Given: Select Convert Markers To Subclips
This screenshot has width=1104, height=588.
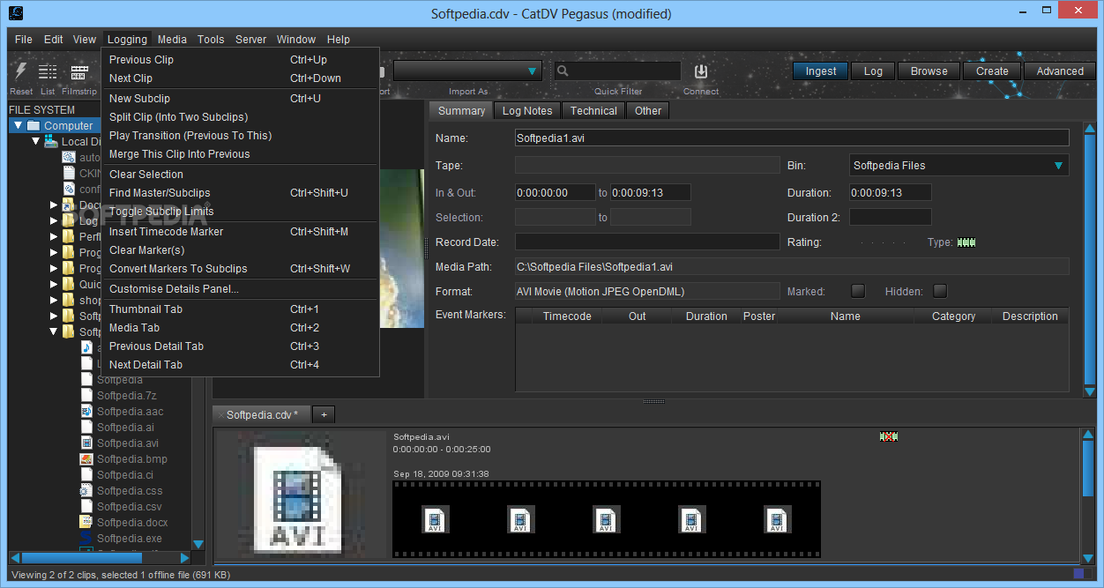Looking at the screenshot, I should 241,269.
